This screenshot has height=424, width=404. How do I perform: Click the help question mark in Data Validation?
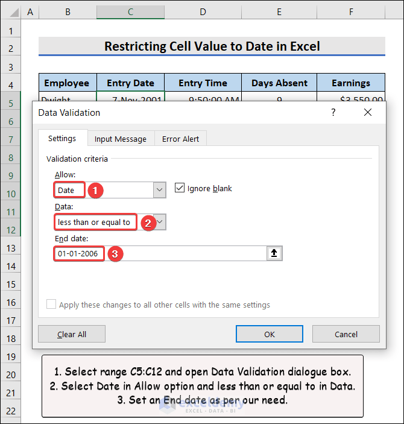[333, 112]
